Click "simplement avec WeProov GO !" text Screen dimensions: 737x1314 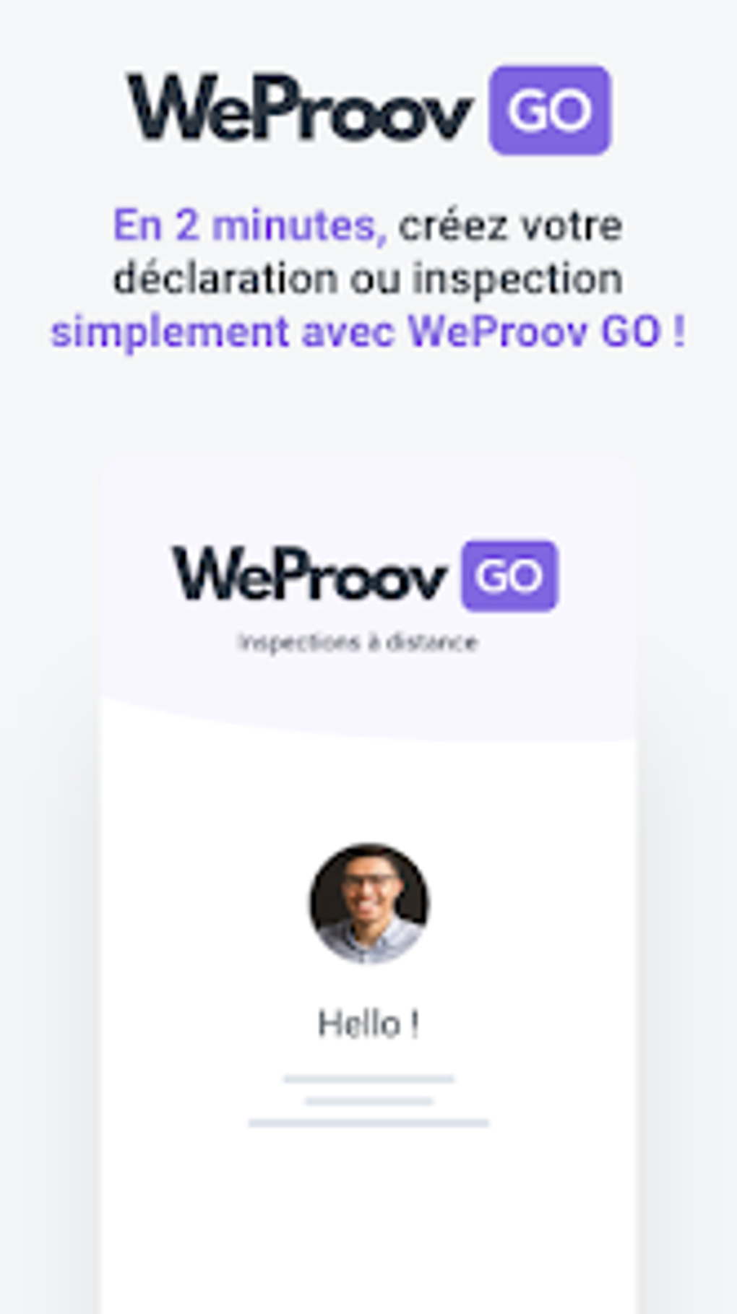(x=368, y=332)
